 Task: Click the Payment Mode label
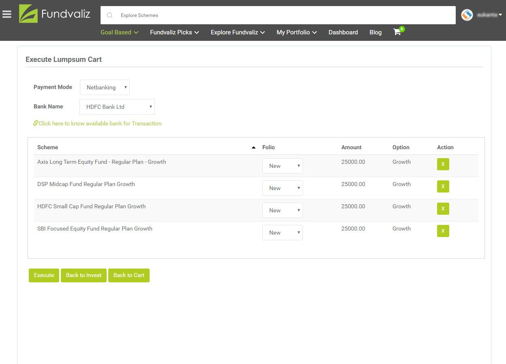pyautogui.click(x=53, y=87)
